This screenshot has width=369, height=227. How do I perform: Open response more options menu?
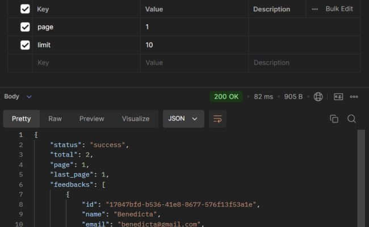354,96
